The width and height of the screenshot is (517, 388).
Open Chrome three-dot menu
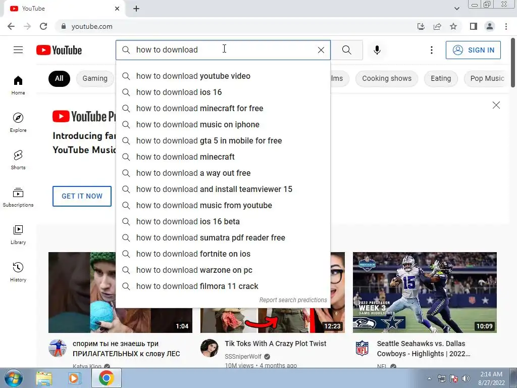tap(506, 26)
